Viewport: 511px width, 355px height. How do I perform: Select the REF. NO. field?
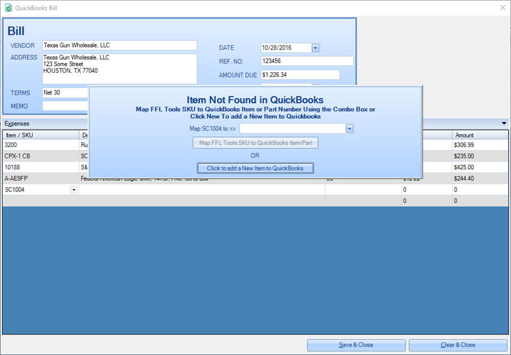(307, 61)
